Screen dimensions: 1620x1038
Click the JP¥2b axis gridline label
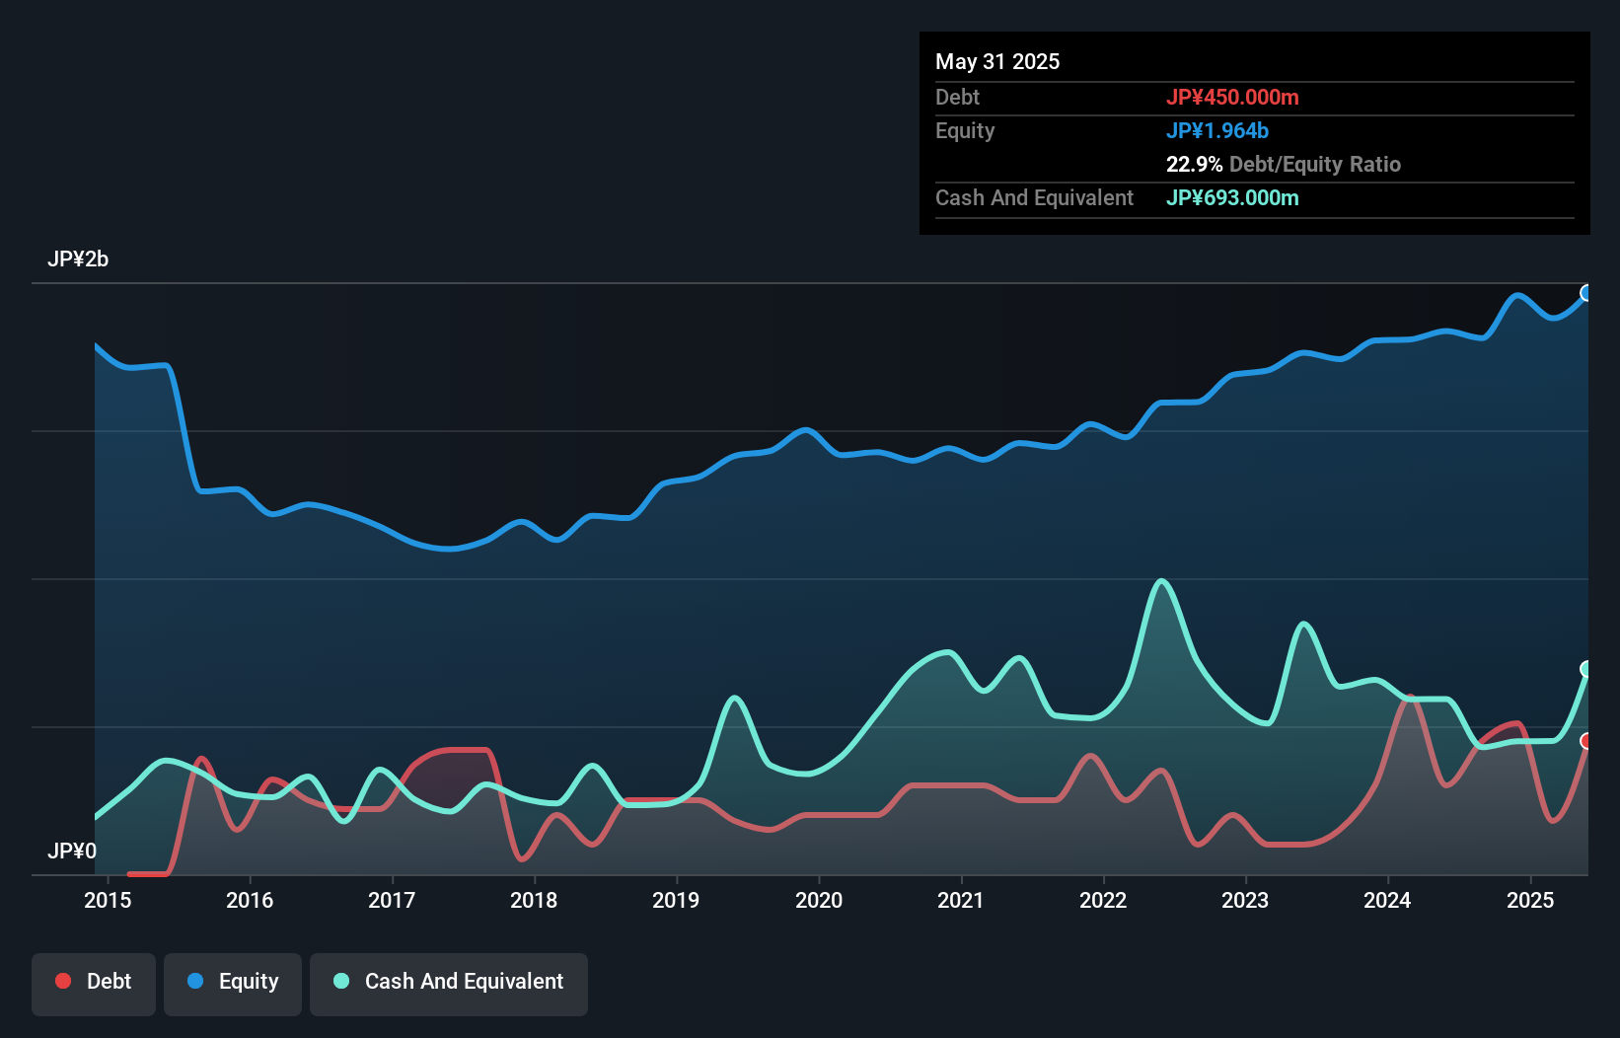point(79,259)
